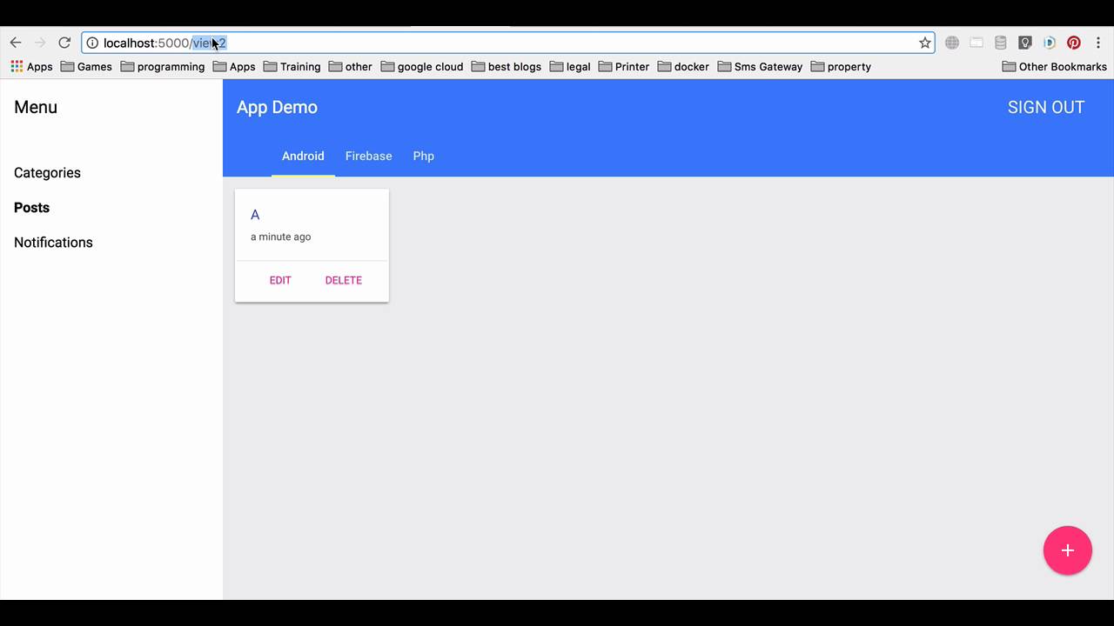Image resolution: width=1114 pixels, height=626 pixels.
Task: Bookmark this page with the star icon
Action: [924, 43]
